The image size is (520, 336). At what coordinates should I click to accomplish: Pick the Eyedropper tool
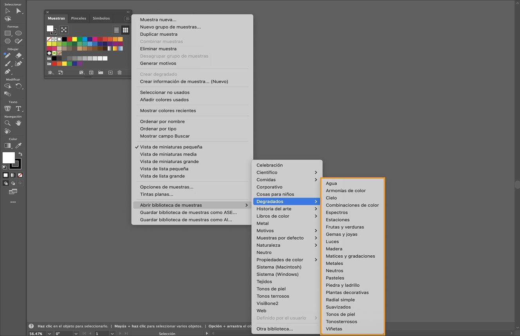click(x=18, y=146)
